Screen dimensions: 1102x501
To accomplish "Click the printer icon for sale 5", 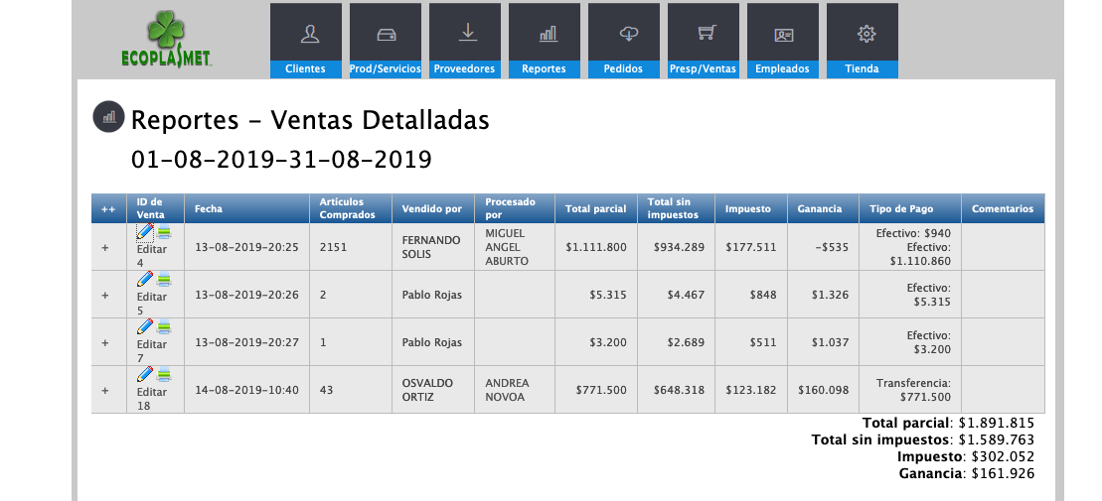I will 164,280.
